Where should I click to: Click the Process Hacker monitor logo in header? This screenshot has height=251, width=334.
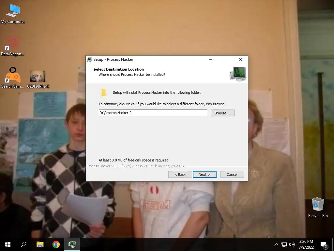238,74
